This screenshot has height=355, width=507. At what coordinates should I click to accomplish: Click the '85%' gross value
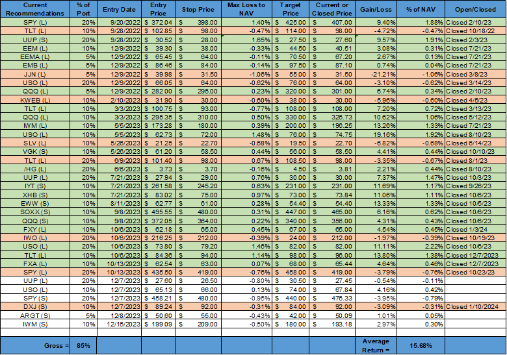83,346
